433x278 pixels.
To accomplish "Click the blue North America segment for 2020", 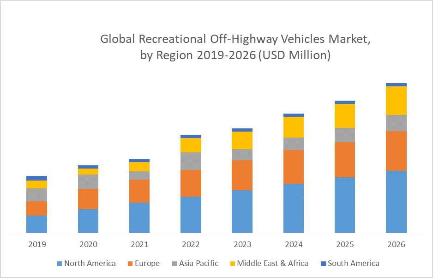I will (88, 221).
